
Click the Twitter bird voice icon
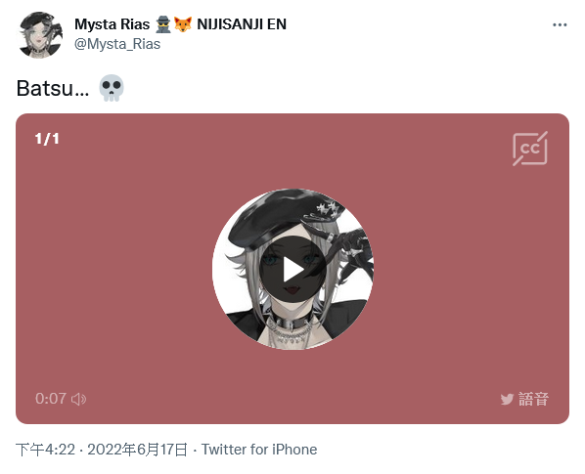coord(507,399)
